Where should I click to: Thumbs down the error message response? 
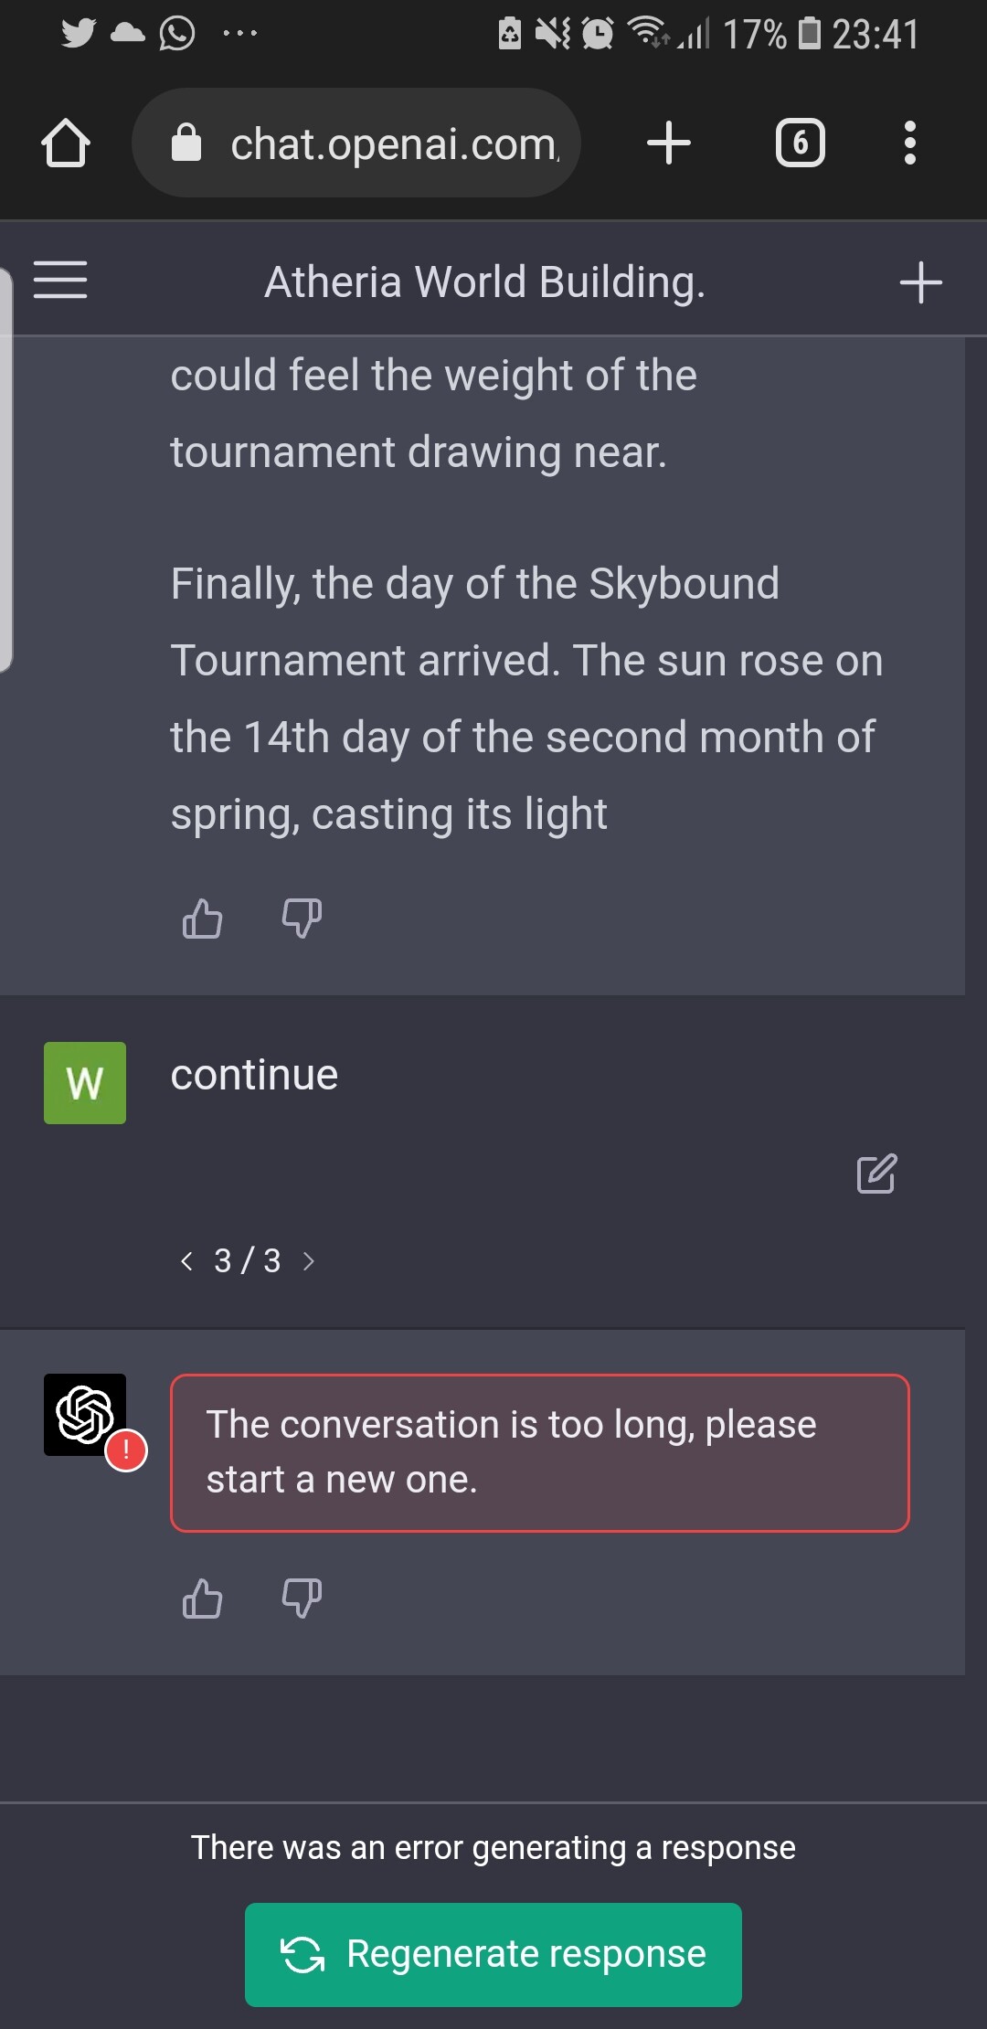click(x=302, y=1599)
